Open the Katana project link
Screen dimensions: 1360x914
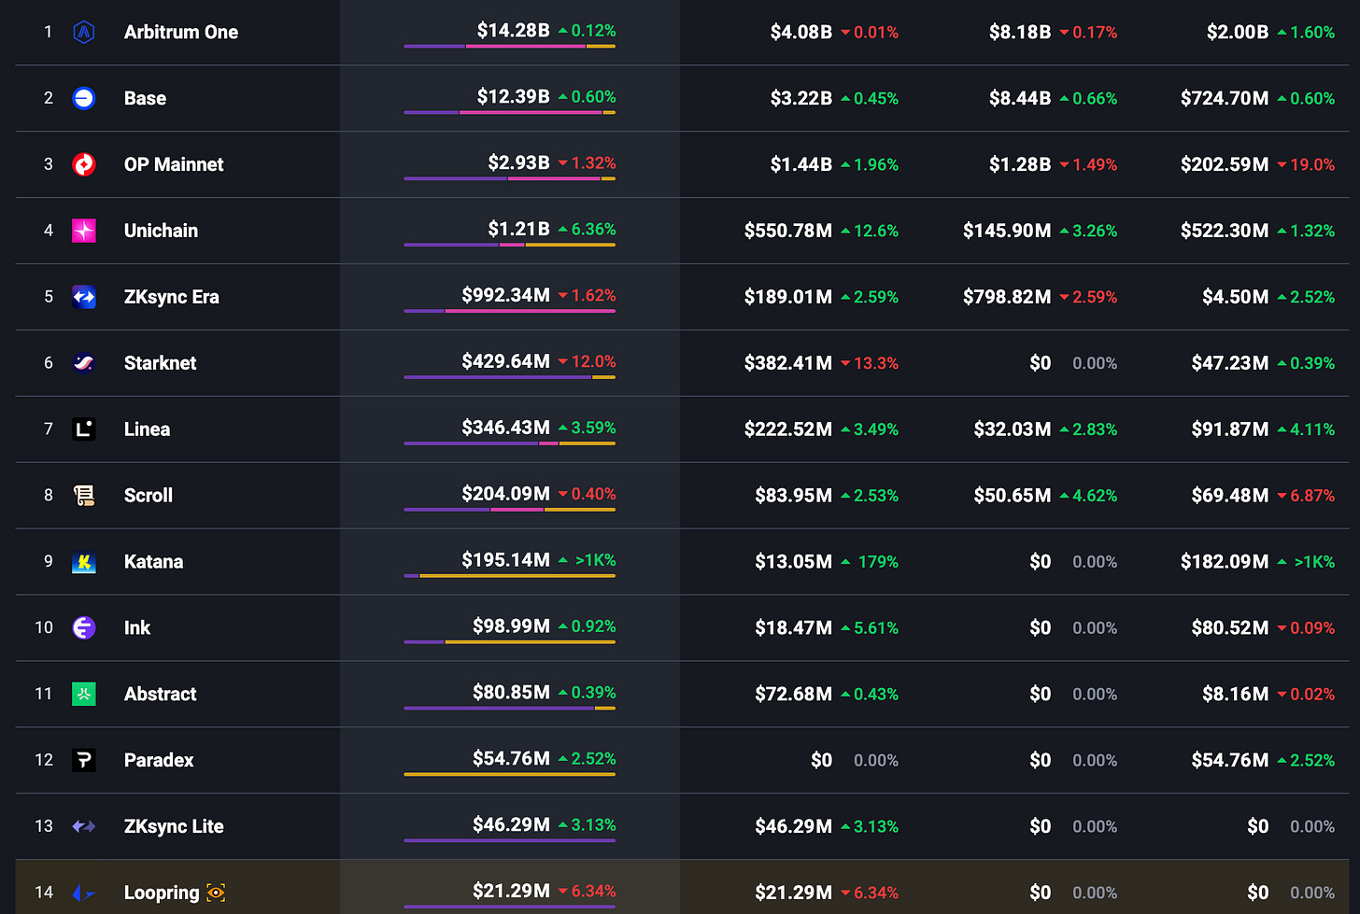tap(153, 562)
